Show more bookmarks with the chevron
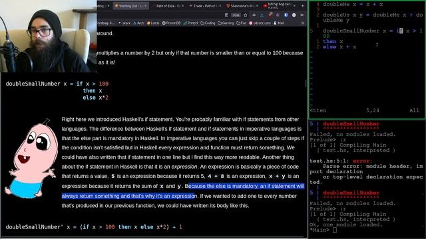The width and height of the screenshot is (426, 239). tap(302, 23)
